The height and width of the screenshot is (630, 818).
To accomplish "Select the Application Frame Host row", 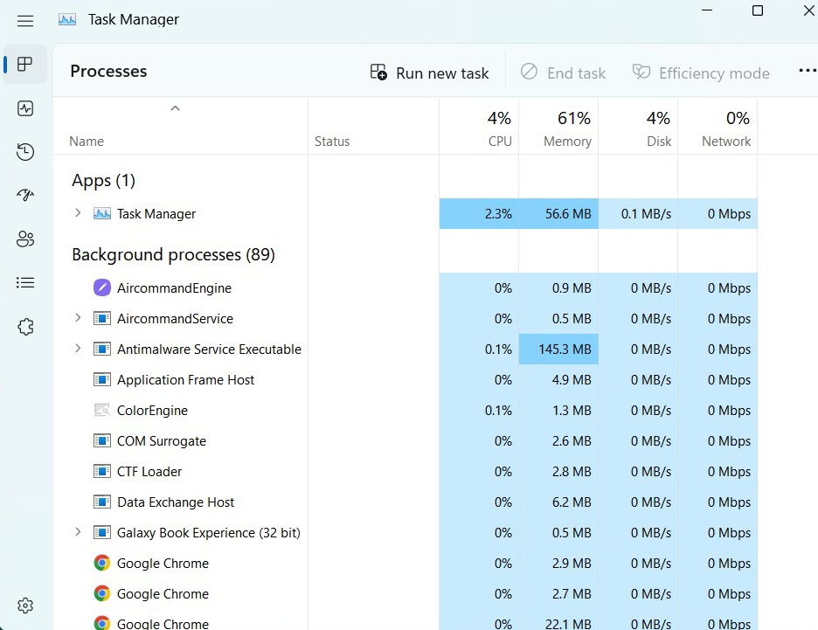I will coord(405,380).
